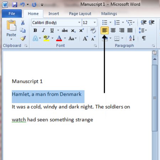Viewport: 160px width, 160px height.
Task: Apply strikethrough with the abc icon
Action: point(65,31)
